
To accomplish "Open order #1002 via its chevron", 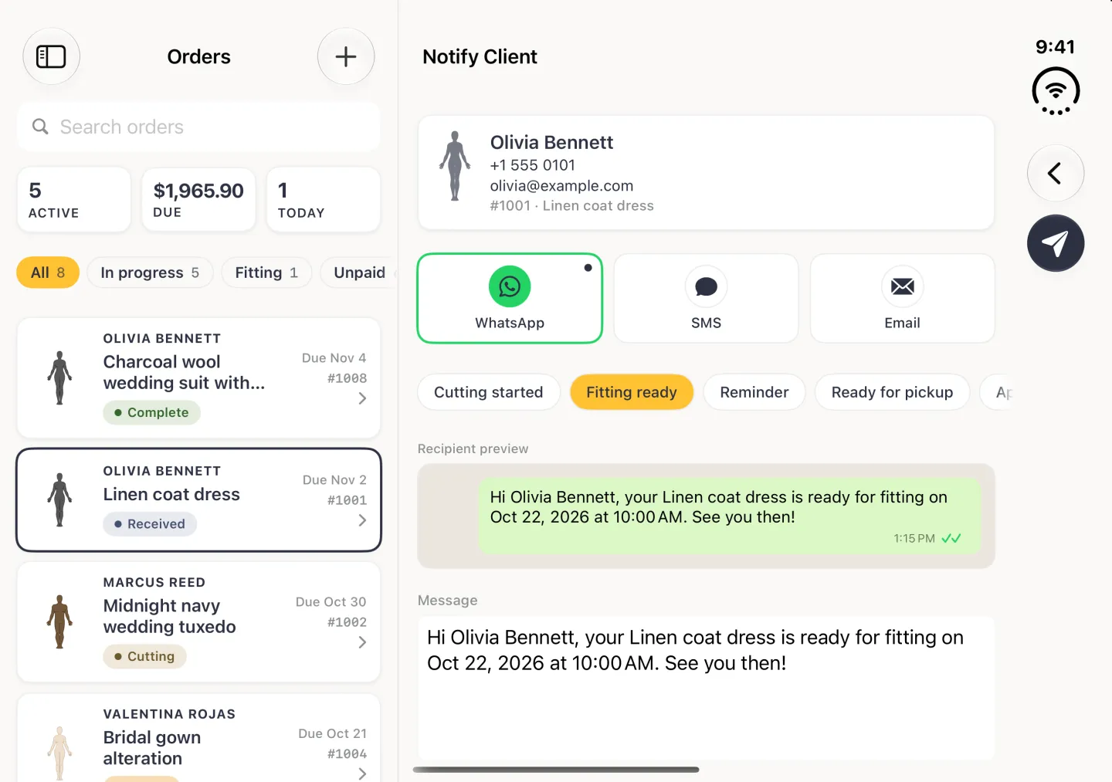I will [362, 642].
